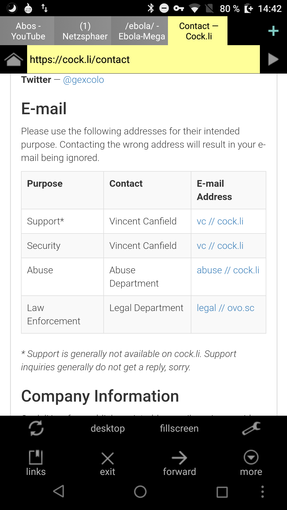Switch to the Abos - YouTube tab

pos(28,31)
